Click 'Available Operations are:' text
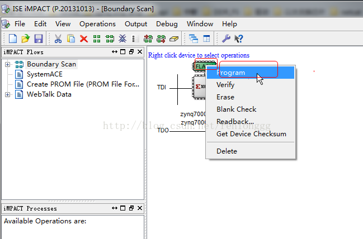 pyautogui.click(x=45, y=221)
